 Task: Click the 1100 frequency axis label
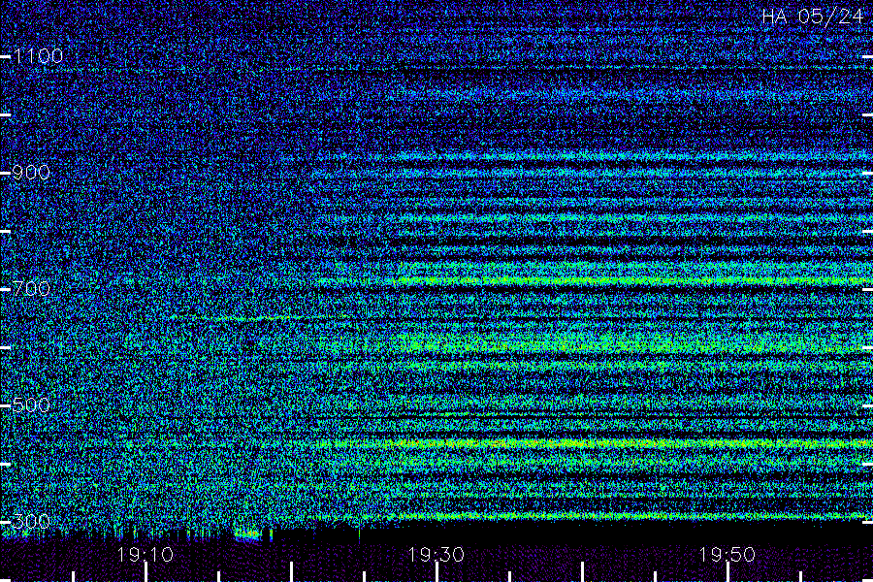point(39,56)
